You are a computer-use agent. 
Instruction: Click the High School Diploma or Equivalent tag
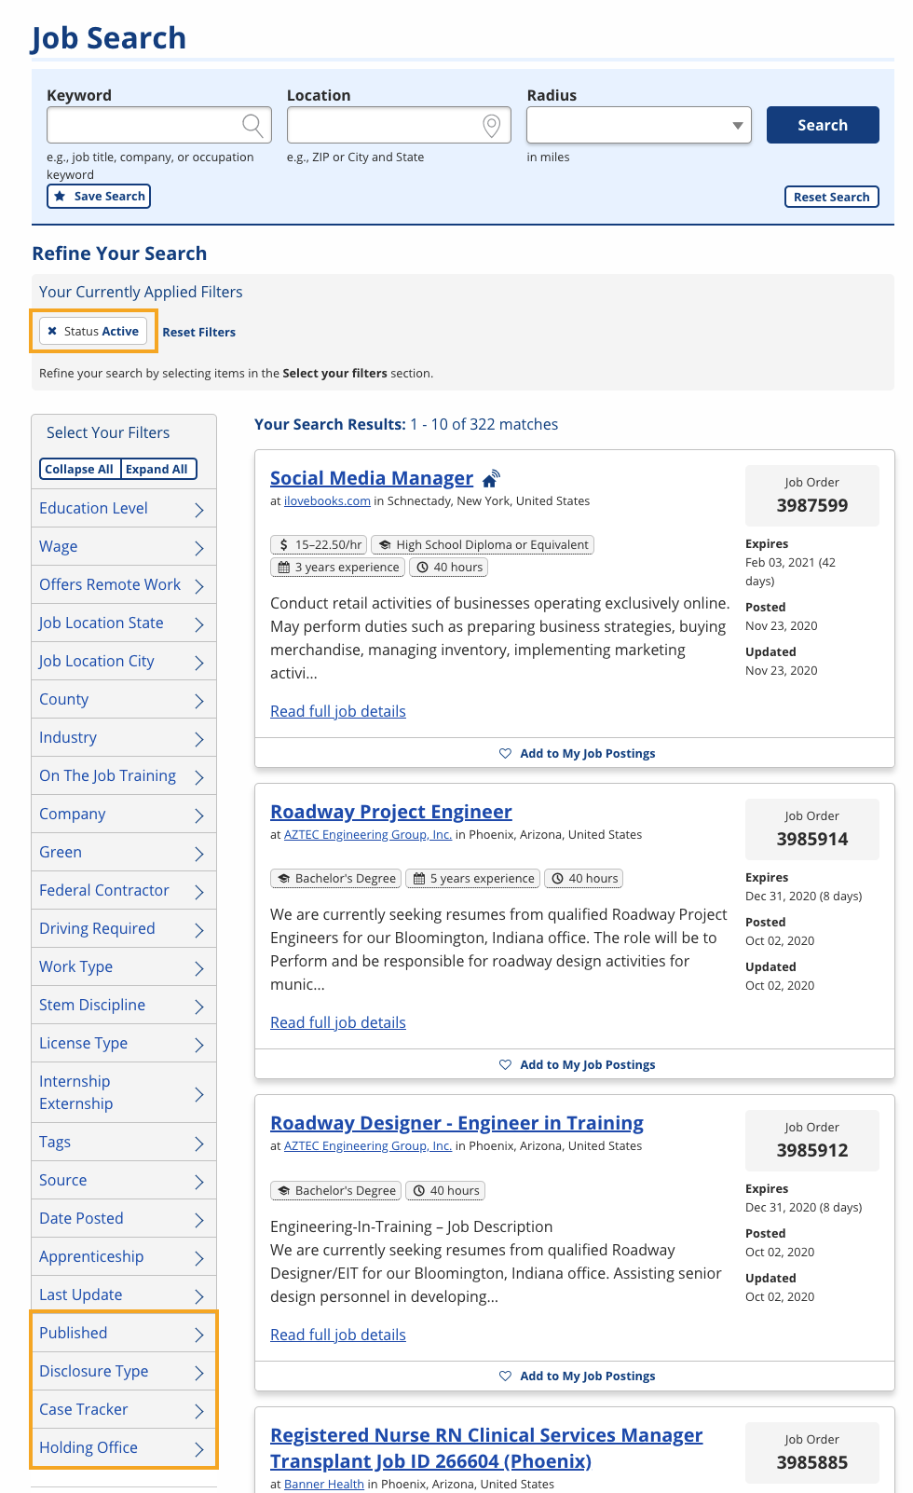[483, 544]
